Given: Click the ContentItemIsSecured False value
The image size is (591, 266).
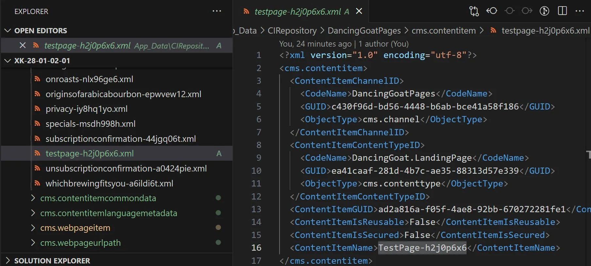Looking at the screenshot, I should point(417,235).
